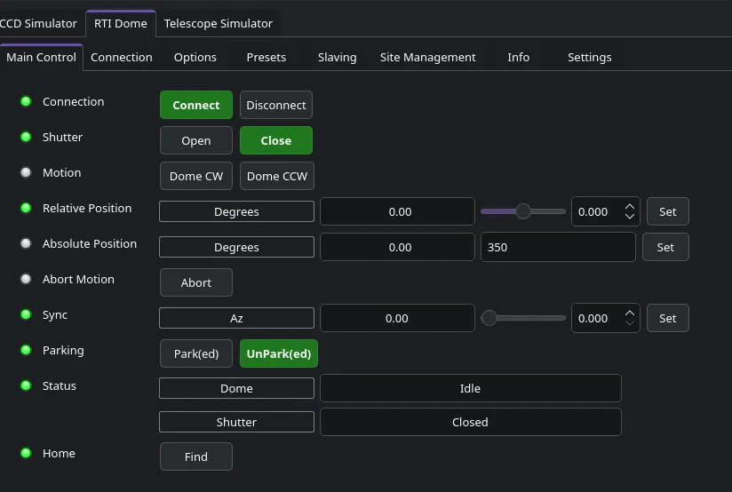Click the Sync status indicator light
This screenshot has width=732, height=492.
(x=26, y=314)
